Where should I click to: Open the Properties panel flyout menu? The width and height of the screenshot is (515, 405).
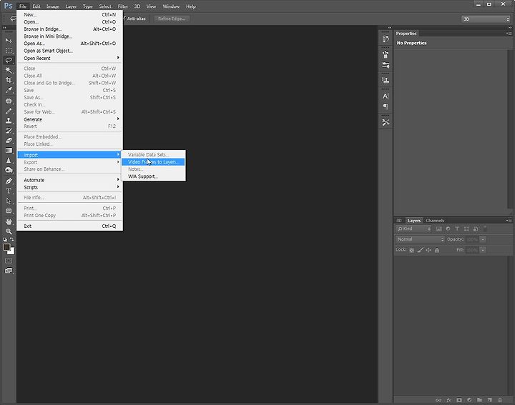pyautogui.click(x=509, y=34)
